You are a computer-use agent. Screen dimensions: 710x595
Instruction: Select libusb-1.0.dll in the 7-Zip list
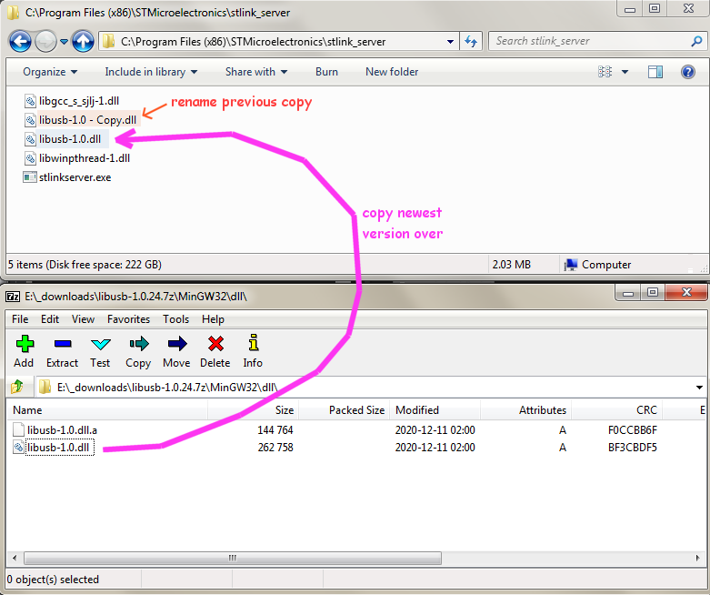point(53,448)
